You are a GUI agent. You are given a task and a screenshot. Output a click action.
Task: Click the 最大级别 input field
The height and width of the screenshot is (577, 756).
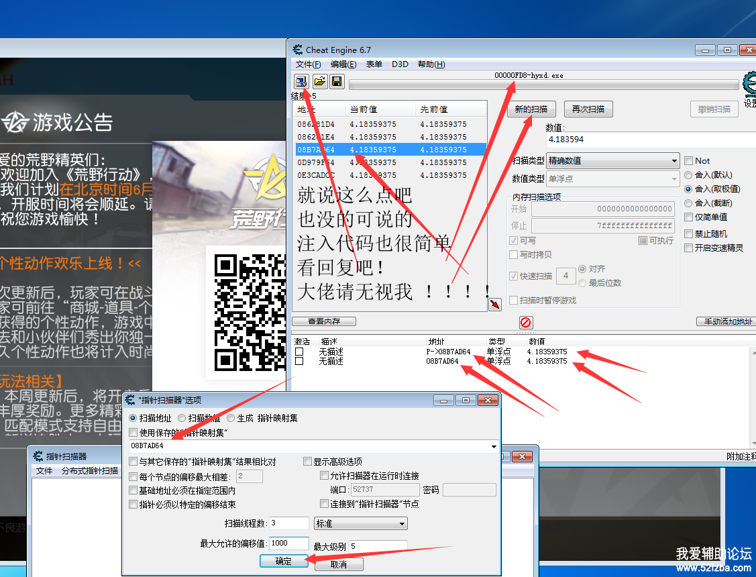tap(378, 546)
